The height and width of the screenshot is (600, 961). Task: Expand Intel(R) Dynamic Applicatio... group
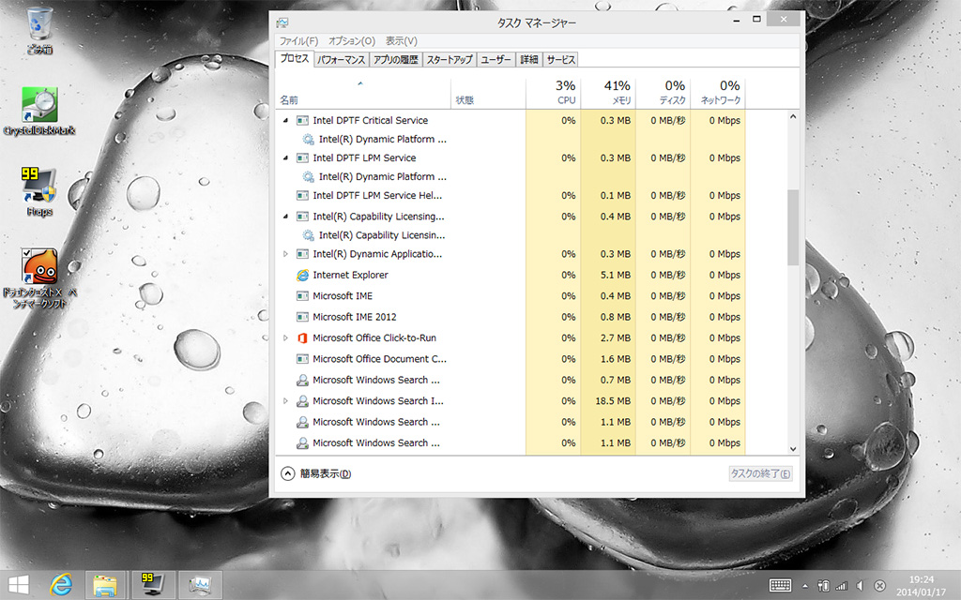pos(285,254)
